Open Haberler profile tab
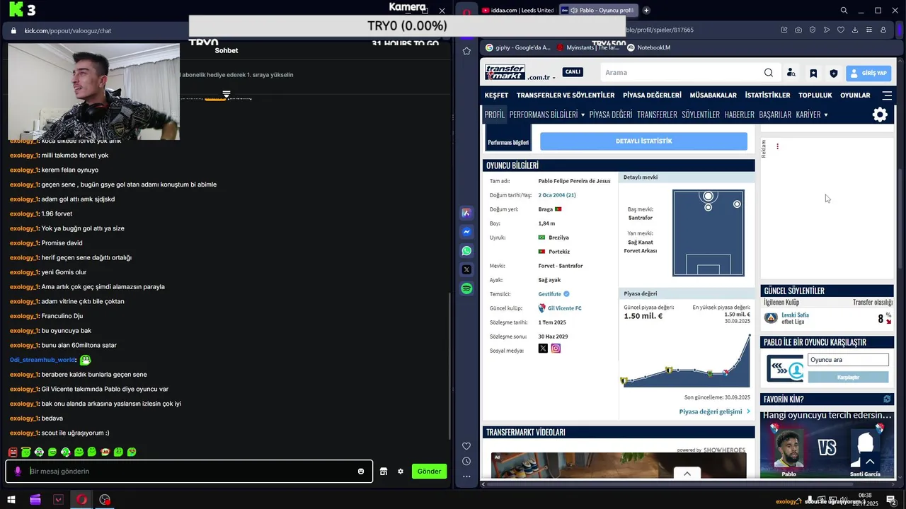 click(x=740, y=115)
